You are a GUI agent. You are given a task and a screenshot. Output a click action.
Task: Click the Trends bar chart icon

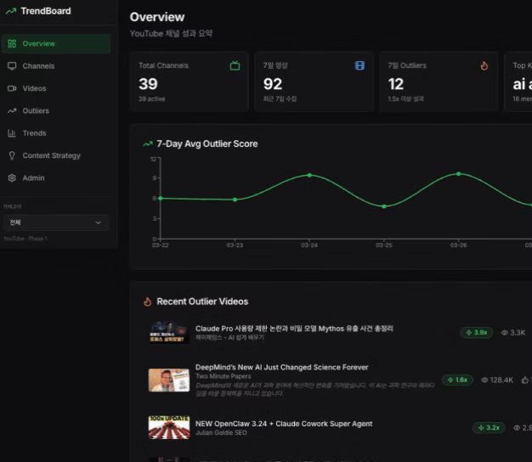coord(12,133)
